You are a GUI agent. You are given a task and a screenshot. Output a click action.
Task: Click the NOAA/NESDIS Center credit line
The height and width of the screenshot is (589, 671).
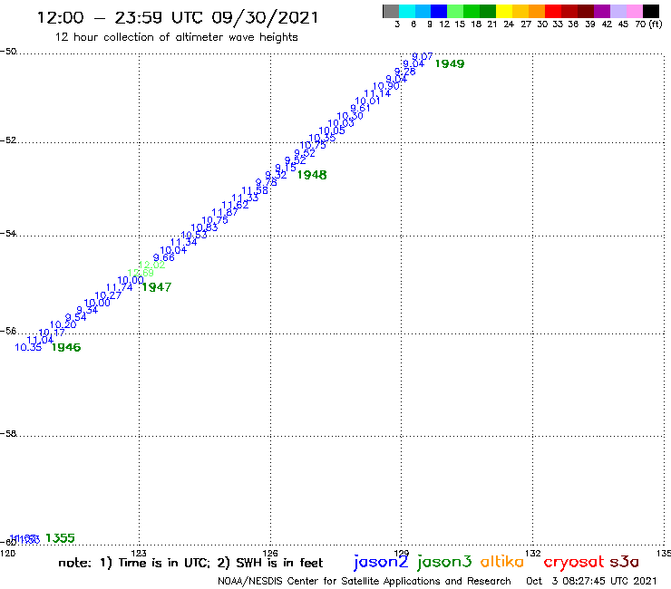click(x=365, y=582)
